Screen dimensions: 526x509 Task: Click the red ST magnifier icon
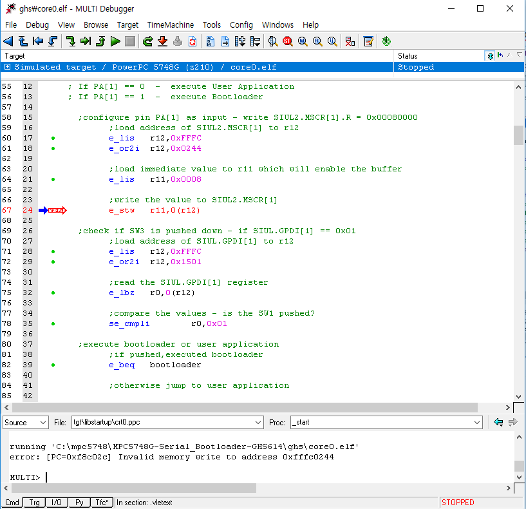click(x=288, y=41)
